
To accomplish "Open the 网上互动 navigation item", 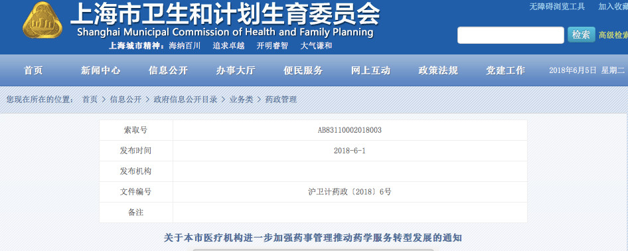I will coord(370,70).
